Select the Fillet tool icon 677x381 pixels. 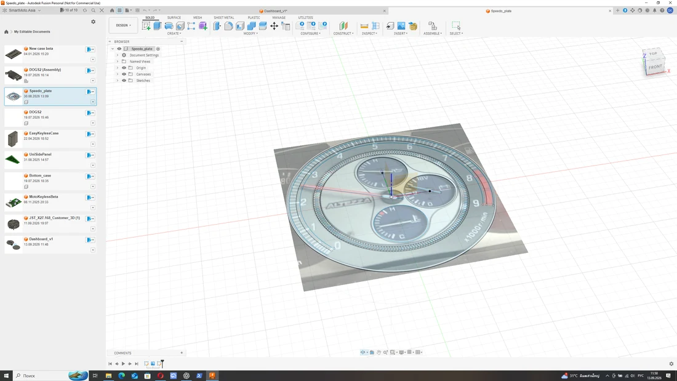click(228, 26)
